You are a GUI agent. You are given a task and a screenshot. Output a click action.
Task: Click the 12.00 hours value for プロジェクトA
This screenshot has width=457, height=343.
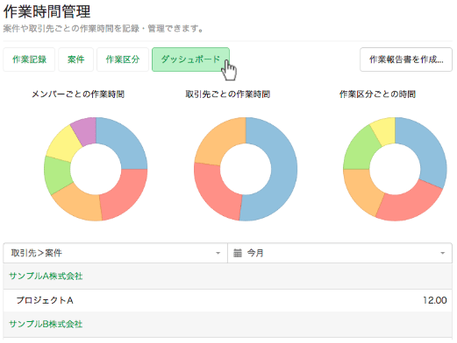[x=435, y=300]
